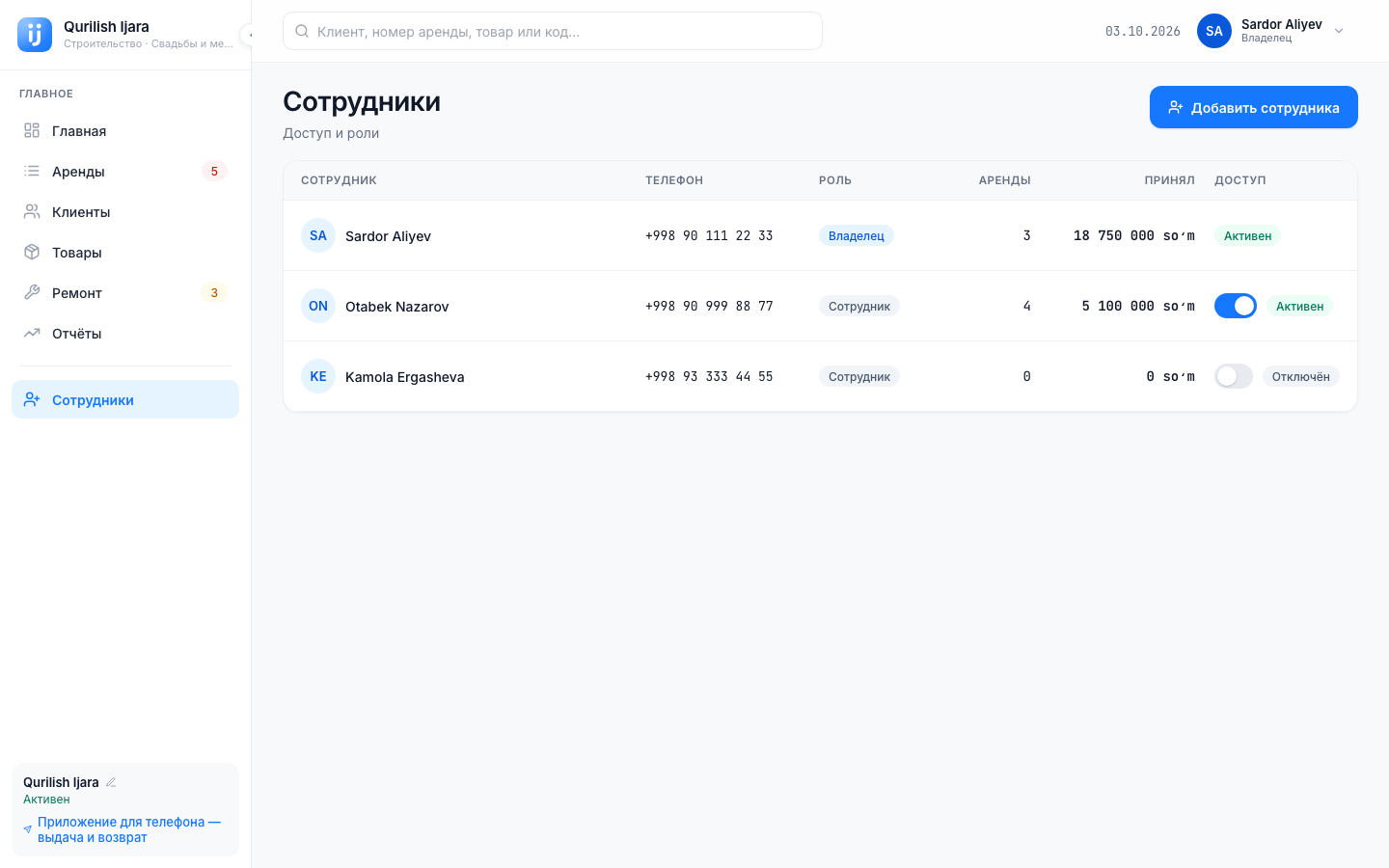Click the phone number +998 90 111 22 33
This screenshot has width=1389, height=868.
coord(709,235)
